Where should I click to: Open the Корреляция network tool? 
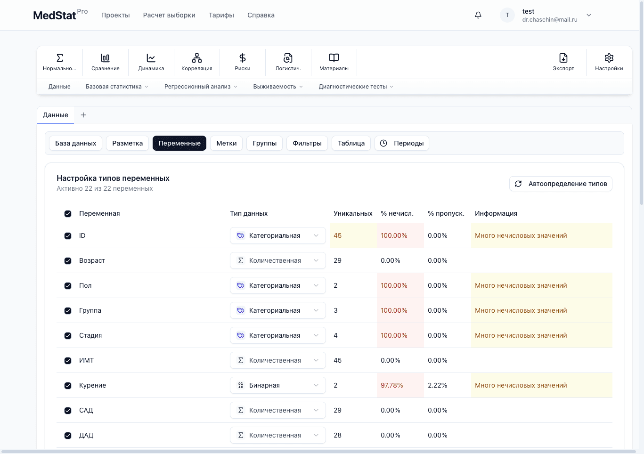[x=197, y=62]
